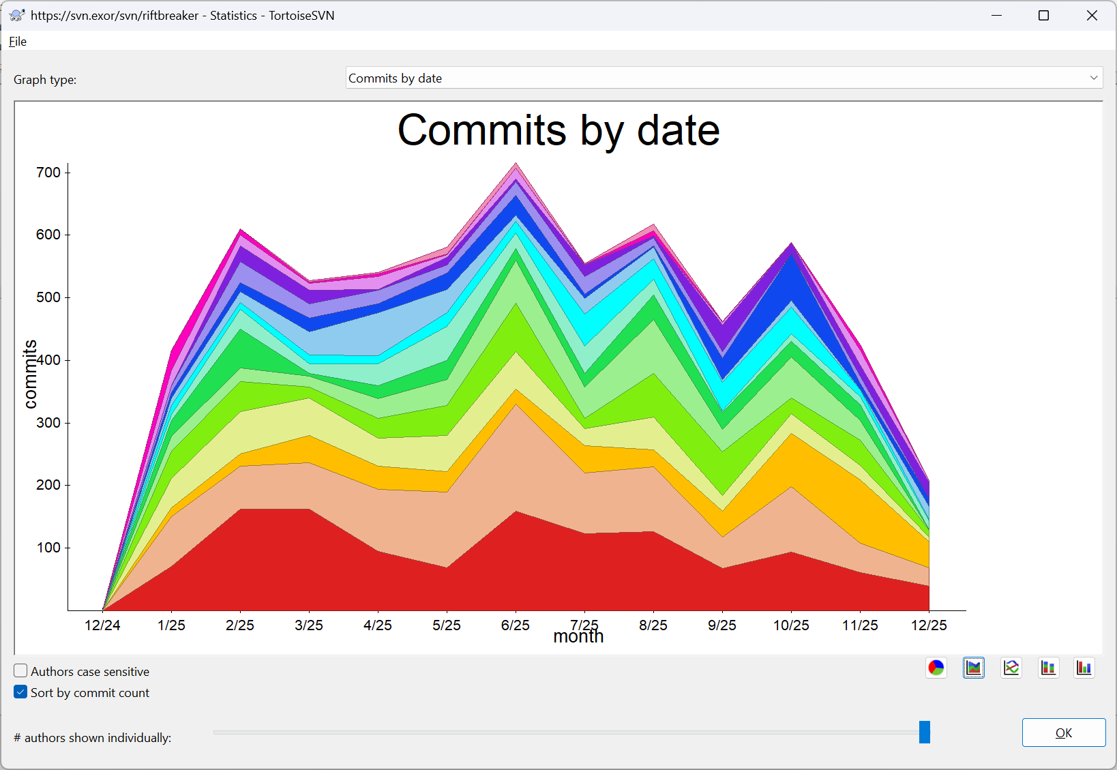
Task: Click the middle of the authors slider track
Action: [x=566, y=732]
